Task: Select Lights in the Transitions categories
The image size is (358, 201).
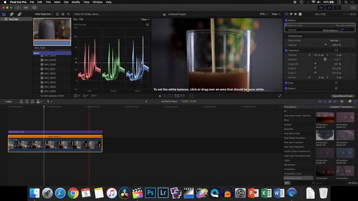Action: pos(287,160)
